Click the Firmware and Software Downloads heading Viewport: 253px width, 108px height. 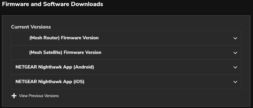tap(52, 4)
